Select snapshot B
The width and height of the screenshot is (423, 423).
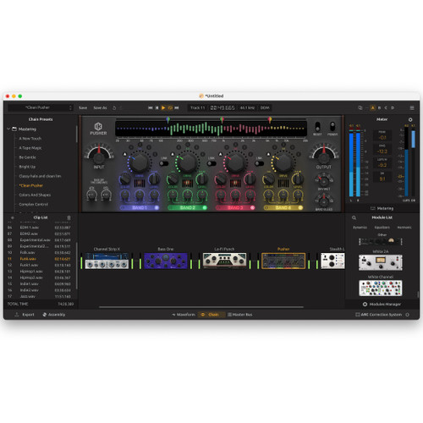click(x=379, y=107)
